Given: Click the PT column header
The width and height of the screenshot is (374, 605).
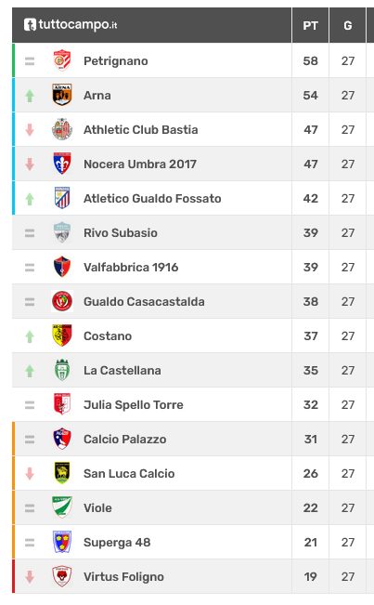Looking at the screenshot, I should click(311, 25).
